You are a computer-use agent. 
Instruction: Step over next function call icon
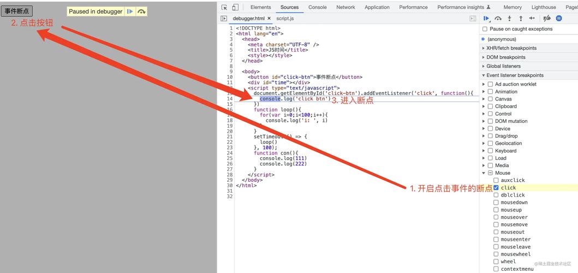[498, 18]
